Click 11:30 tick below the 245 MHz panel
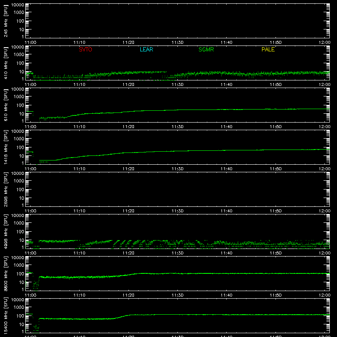 point(177,43)
